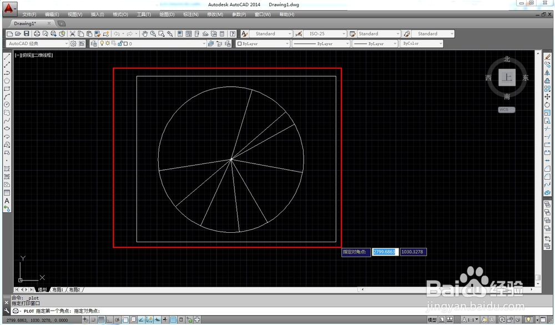Viewport: 555px width, 325px height.
Task: Toggle Object Snap in status bar
Action: coord(125,319)
